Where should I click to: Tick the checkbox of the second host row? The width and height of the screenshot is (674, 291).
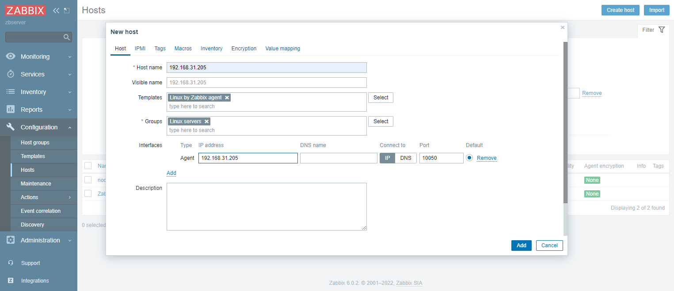pyautogui.click(x=88, y=193)
